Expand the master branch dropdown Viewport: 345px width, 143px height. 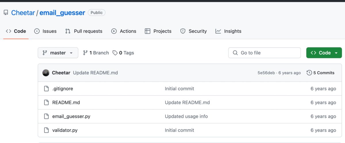click(58, 53)
